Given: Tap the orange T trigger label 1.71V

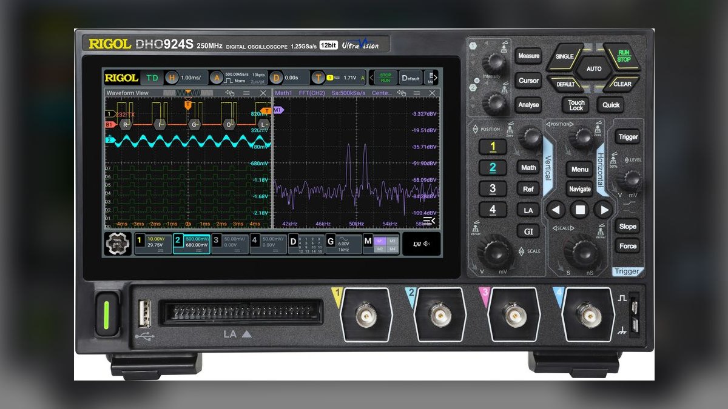Looking at the screenshot, I should 339,78.
